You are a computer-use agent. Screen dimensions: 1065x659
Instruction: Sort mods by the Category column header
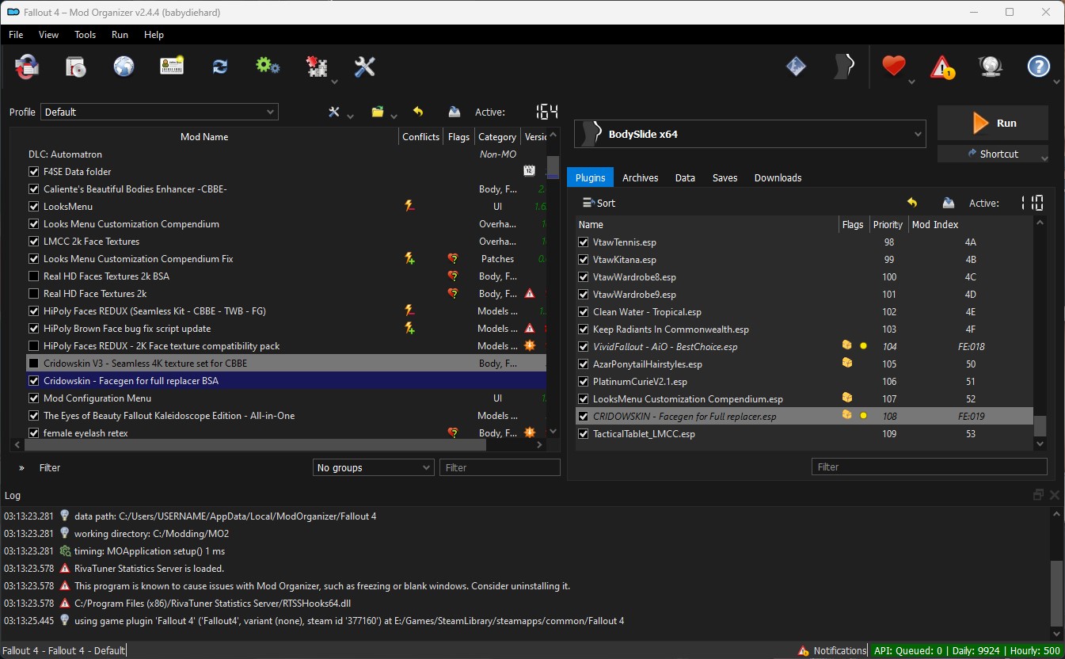[497, 137]
